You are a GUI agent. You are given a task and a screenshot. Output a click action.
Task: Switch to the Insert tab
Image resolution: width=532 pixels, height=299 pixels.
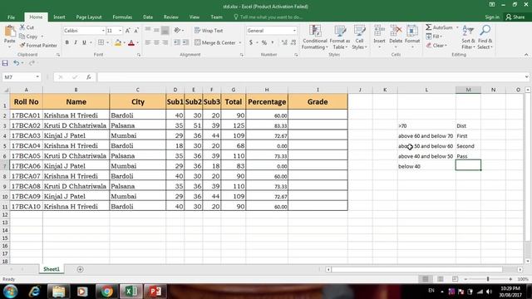coord(59,17)
